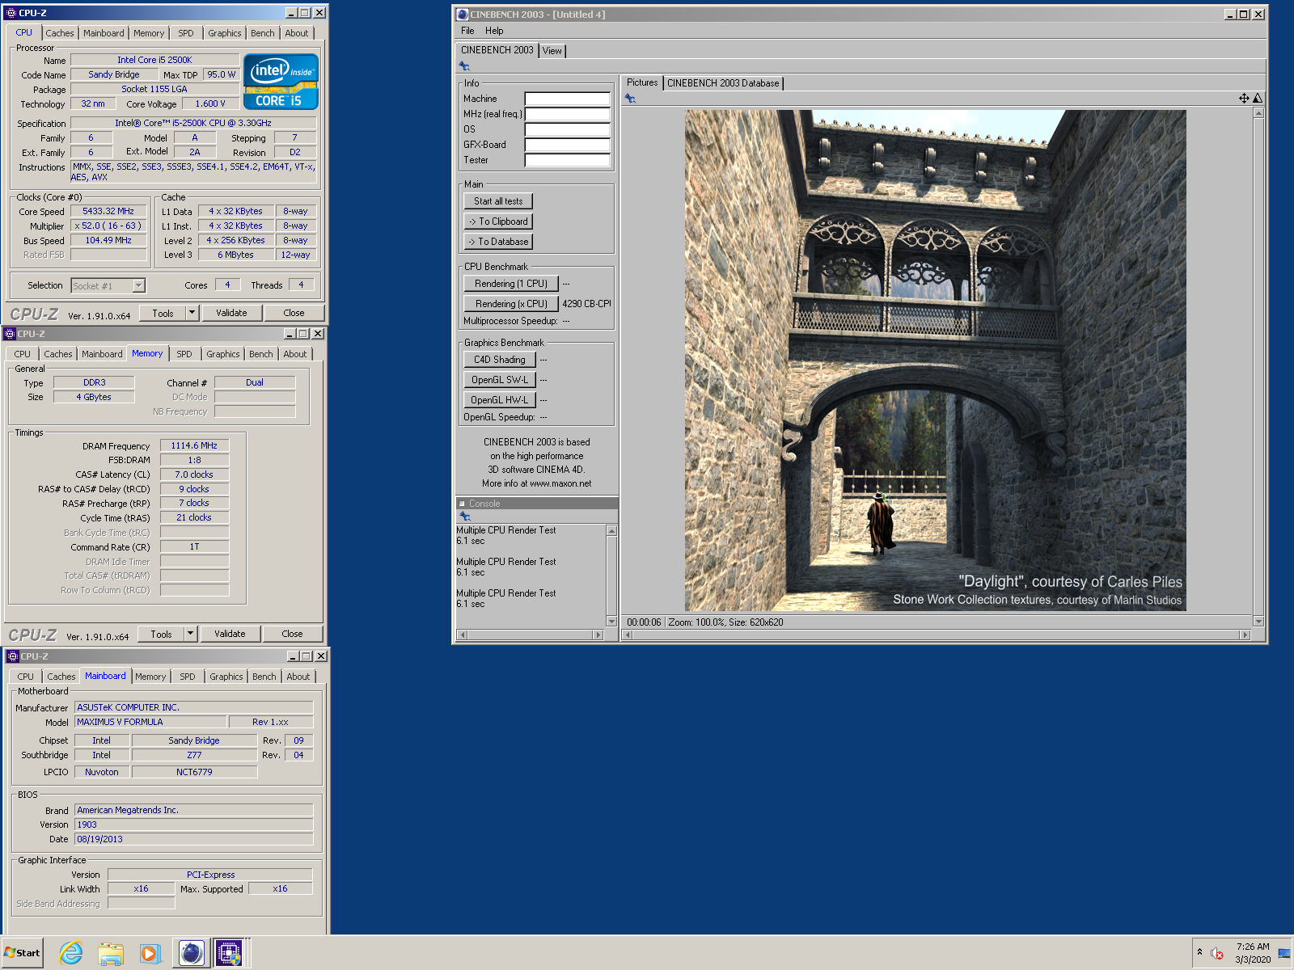Click the 1114.6 MHz DRAM frequency value
1294x970 pixels.
click(194, 445)
